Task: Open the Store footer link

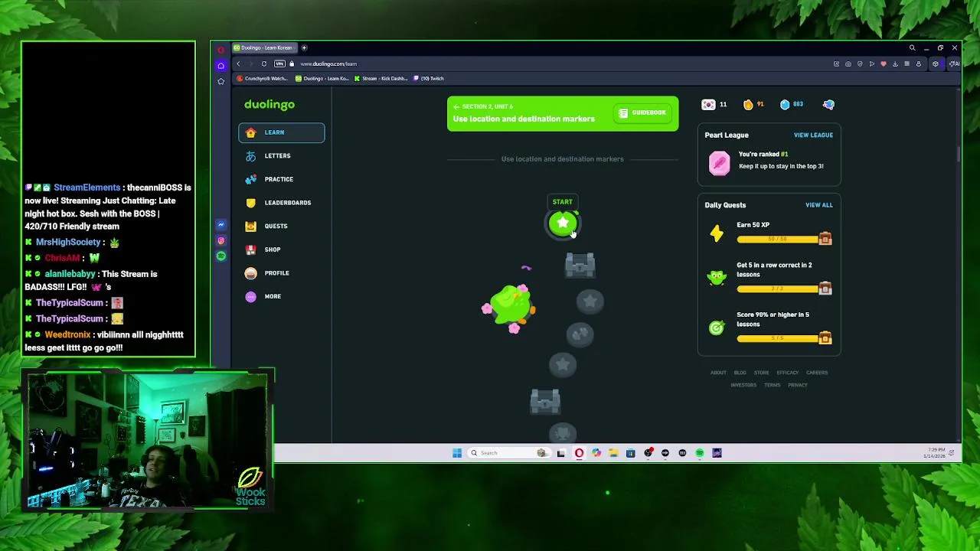Action: (761, 373)
